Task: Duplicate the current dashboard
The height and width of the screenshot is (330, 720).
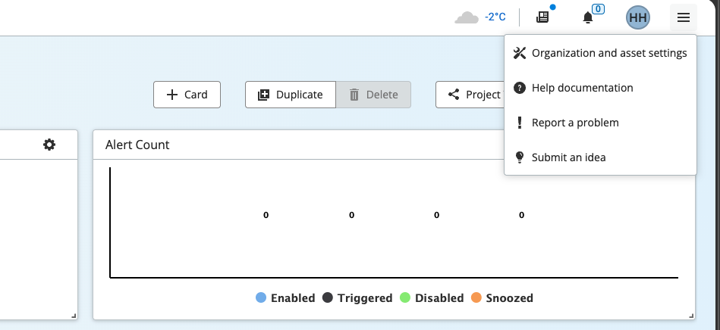Action: click(x=291, y=95)
